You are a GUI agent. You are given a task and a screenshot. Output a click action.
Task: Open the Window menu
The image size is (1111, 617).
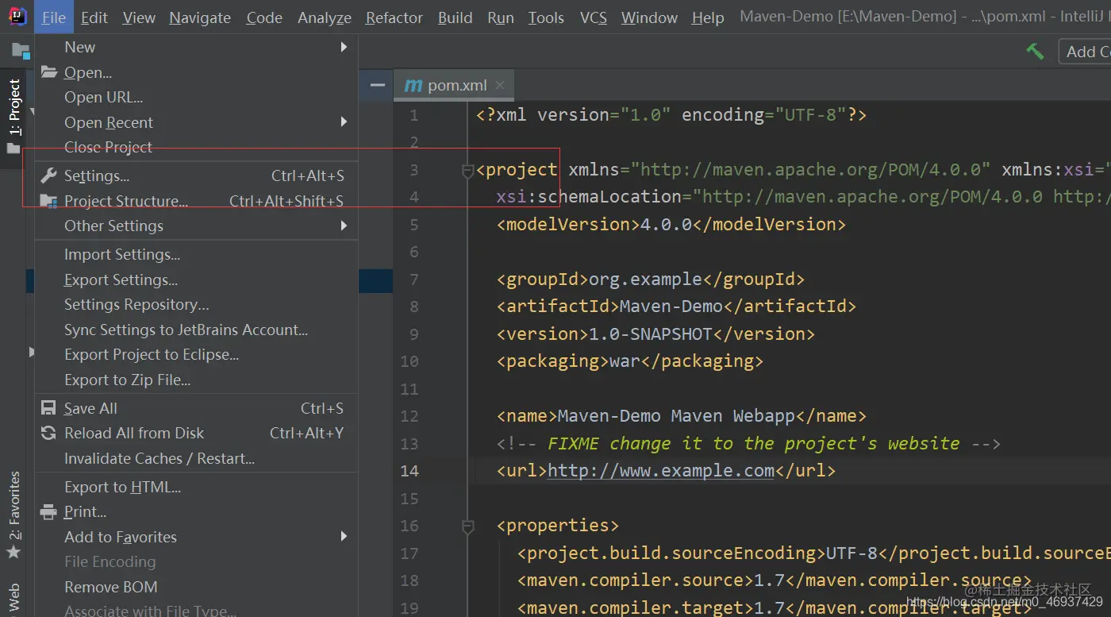tap(649, 17)
